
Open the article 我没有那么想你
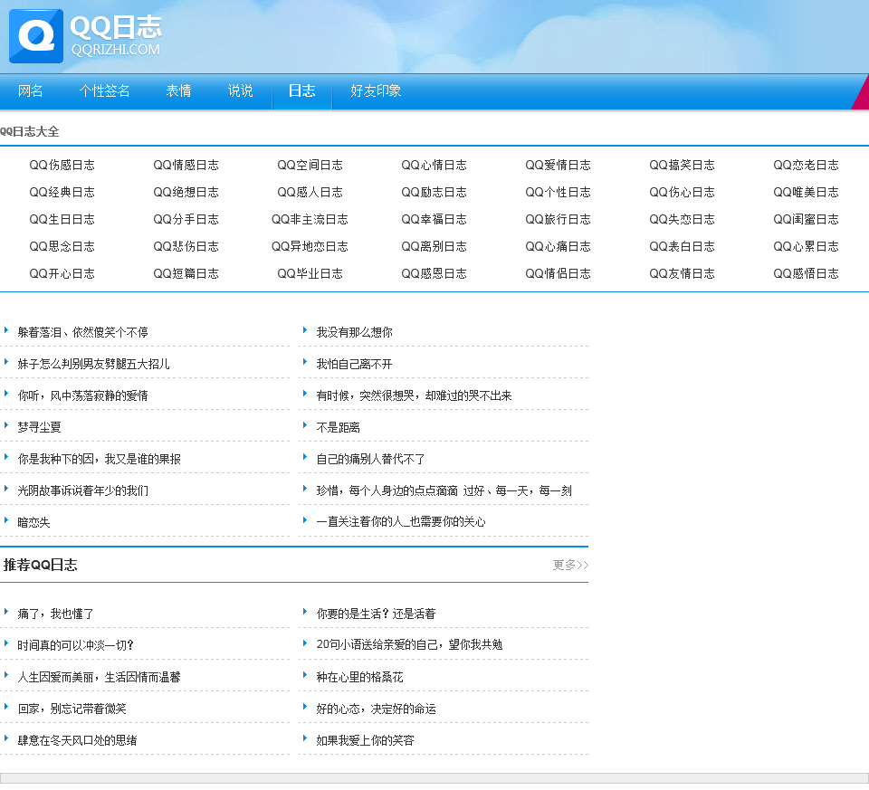pos(354,332)
